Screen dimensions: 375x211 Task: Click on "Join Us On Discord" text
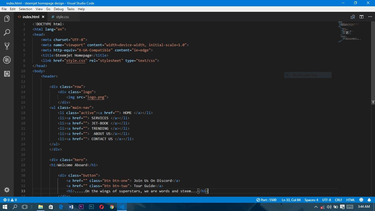[x=153, y=181]
